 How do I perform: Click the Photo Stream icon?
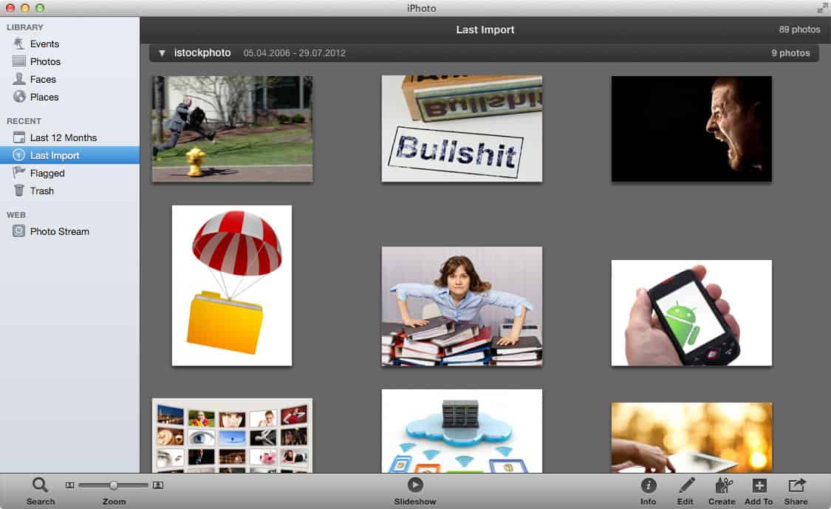[19, 231]
